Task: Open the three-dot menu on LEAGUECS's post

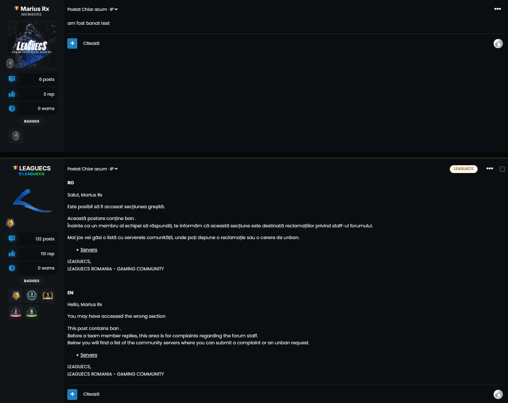Action: point(489,169)
